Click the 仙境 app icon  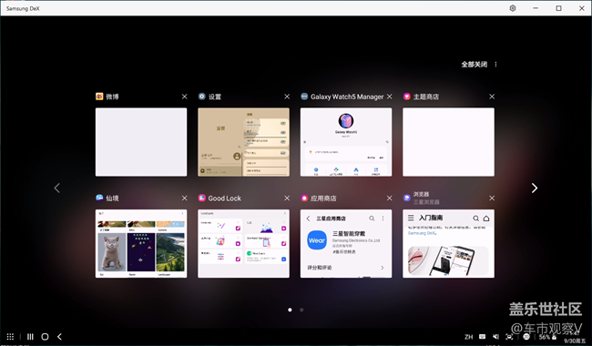[99, 198]
